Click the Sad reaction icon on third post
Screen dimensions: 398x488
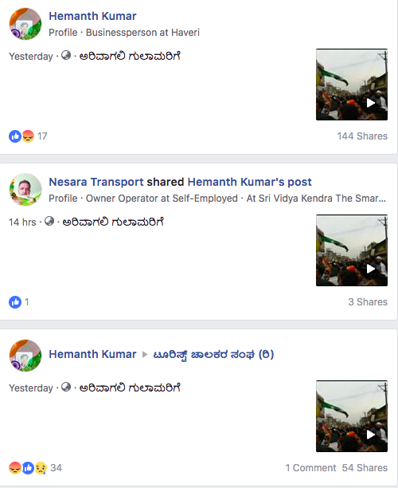pyautogui.click(x=41, y=468)
